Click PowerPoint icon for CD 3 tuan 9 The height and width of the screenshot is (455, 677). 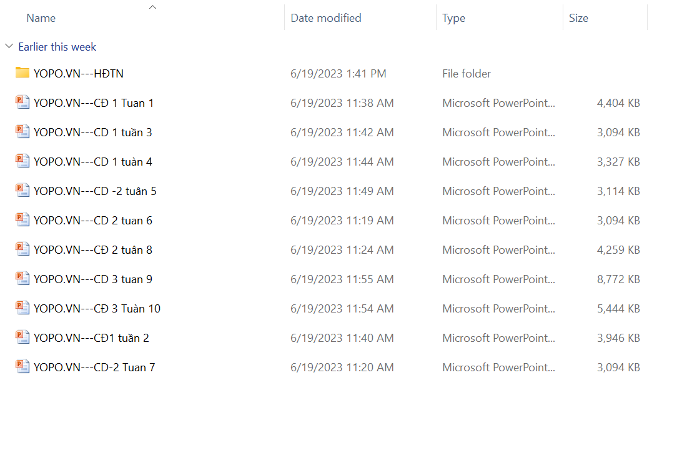[22, 279]
